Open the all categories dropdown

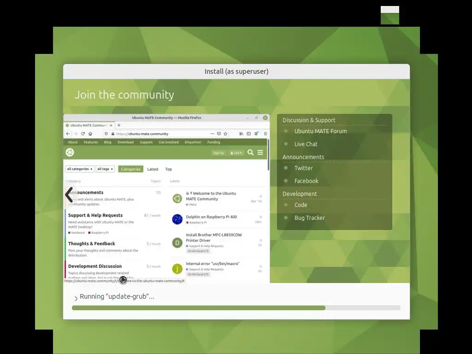coord(79,169)
